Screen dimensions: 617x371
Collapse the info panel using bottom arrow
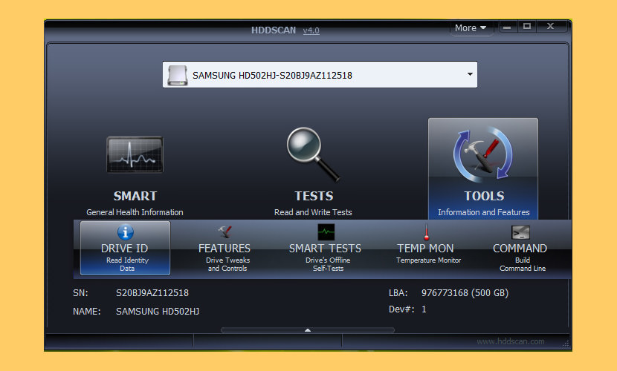308,329
